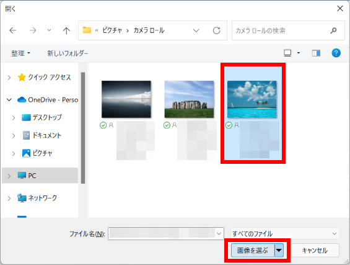Screen dimensions: 350x265
Task: Click the folder icon in address bar
Action: point(87,30)
